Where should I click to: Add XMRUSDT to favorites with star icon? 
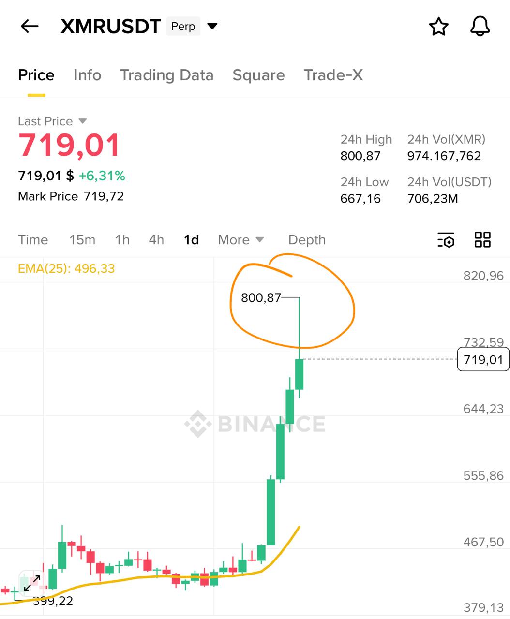click(x=439, y=27)
